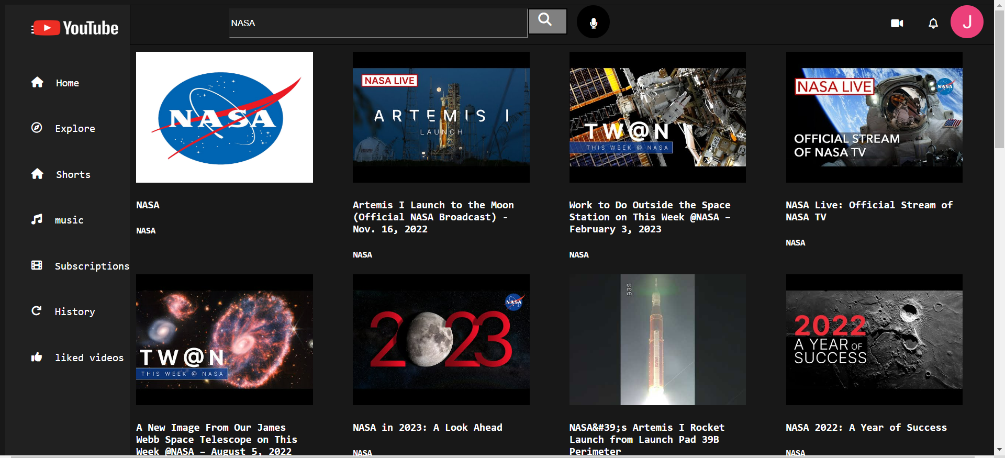1005x458 pixels.
Task: Click title NASA 2022: A Year of Success
Action: (x=866, y=428)
